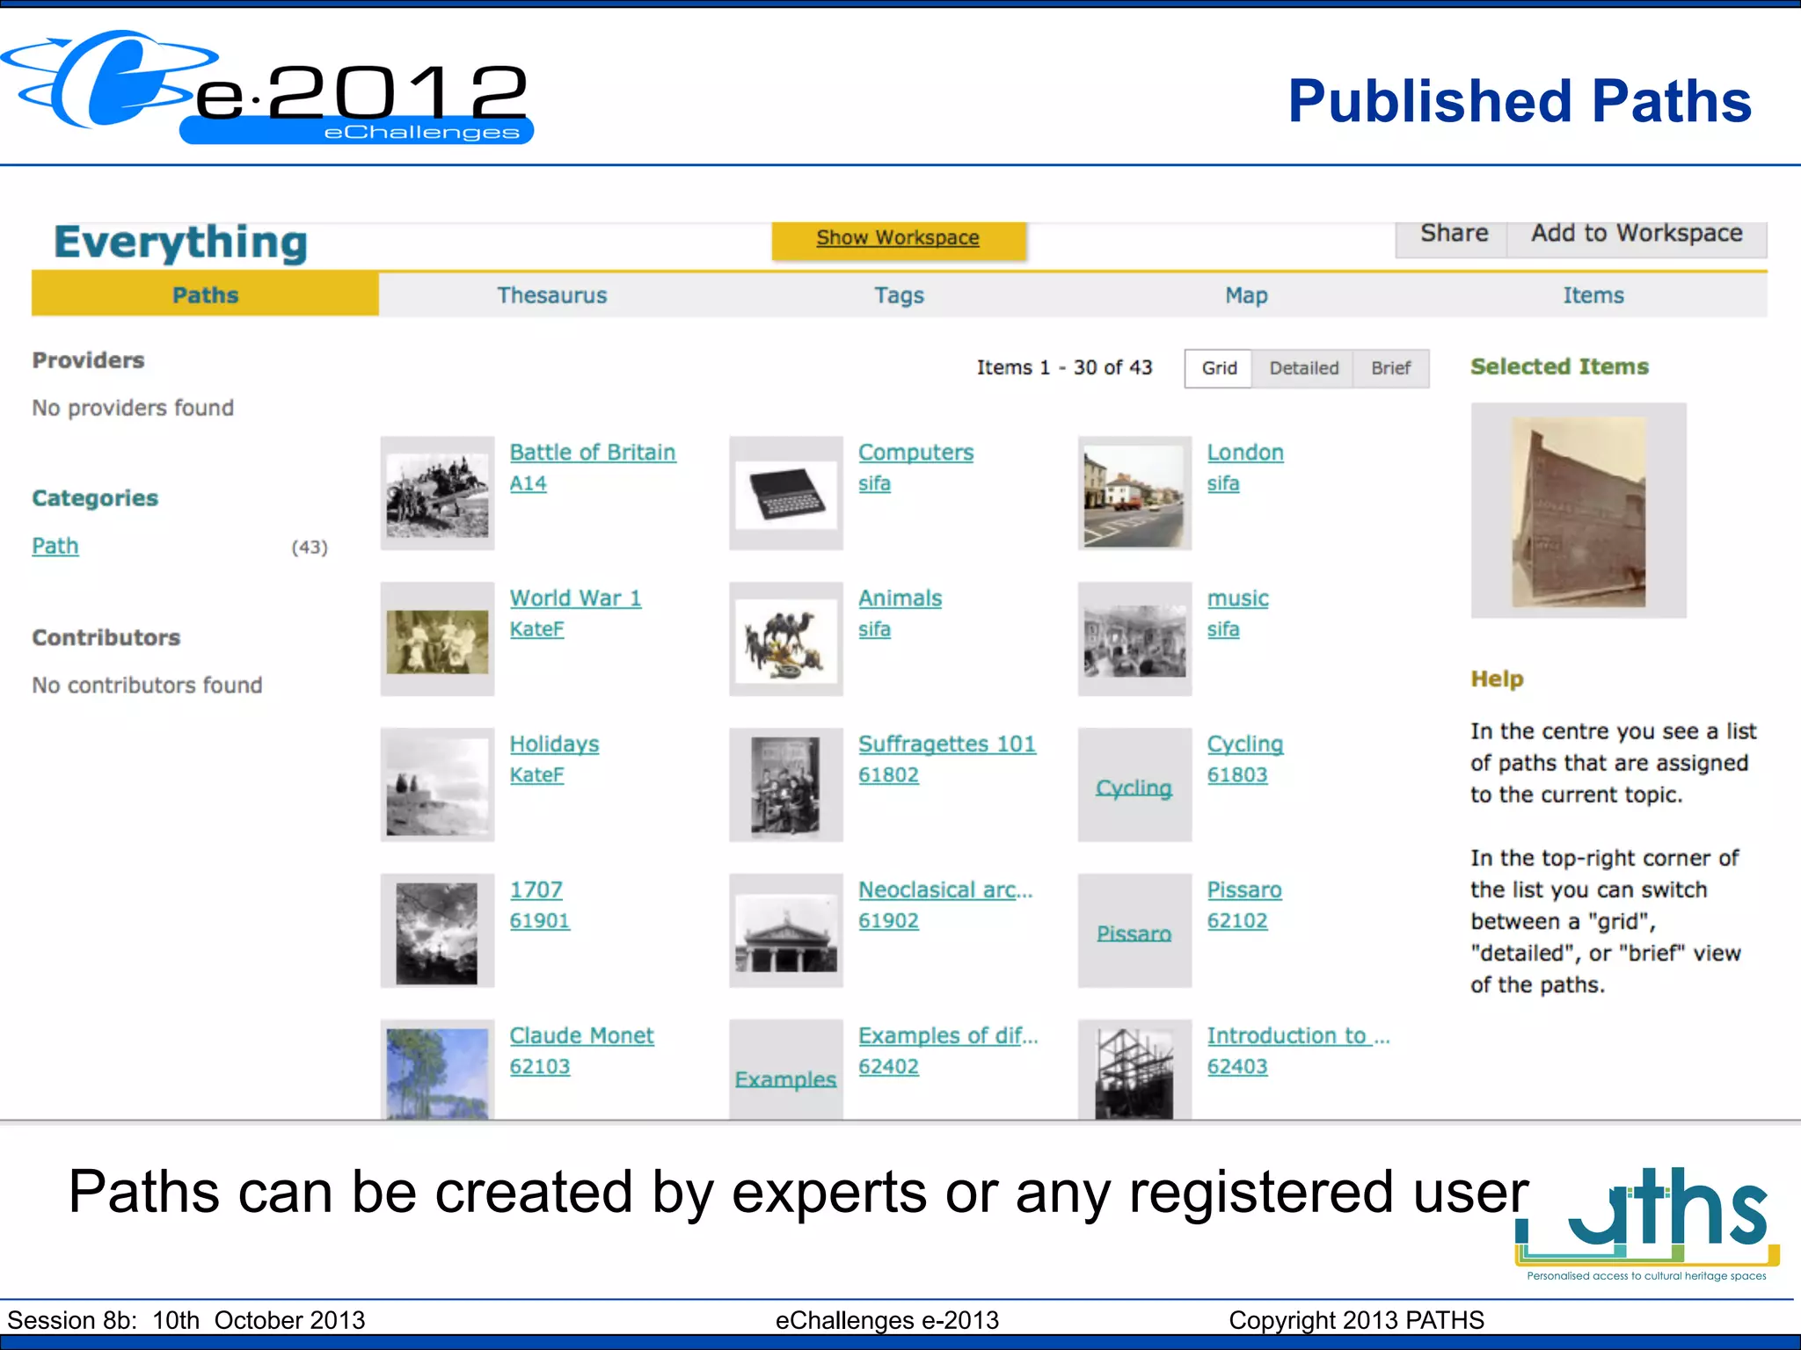Switch to Detailed view
The image size is (1801, 1350).
(x=1303, y=368)
